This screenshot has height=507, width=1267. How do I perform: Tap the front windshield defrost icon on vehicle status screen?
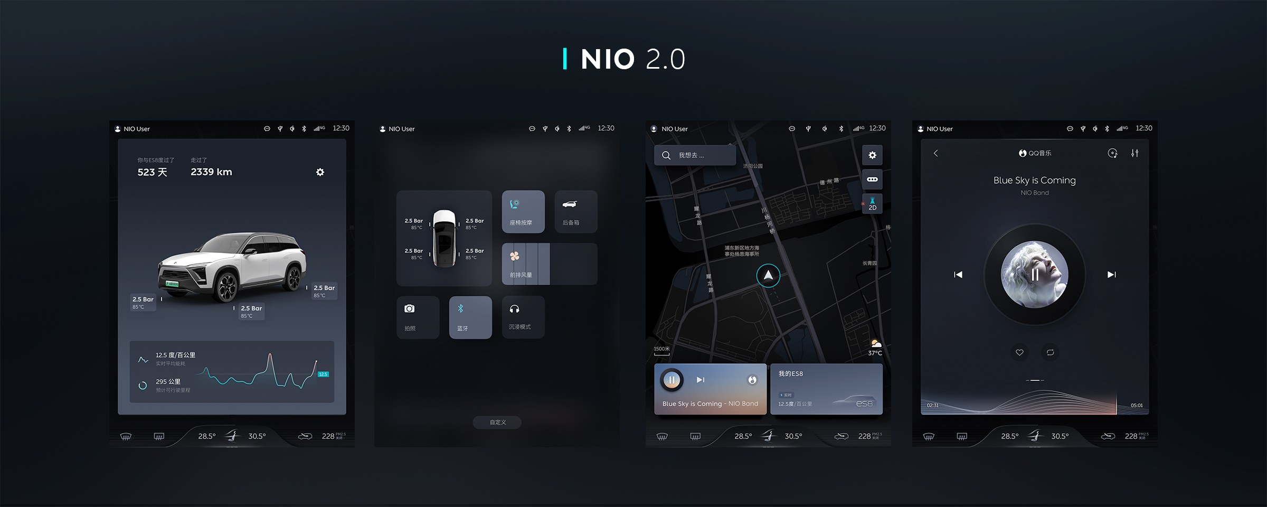[126, 436]
